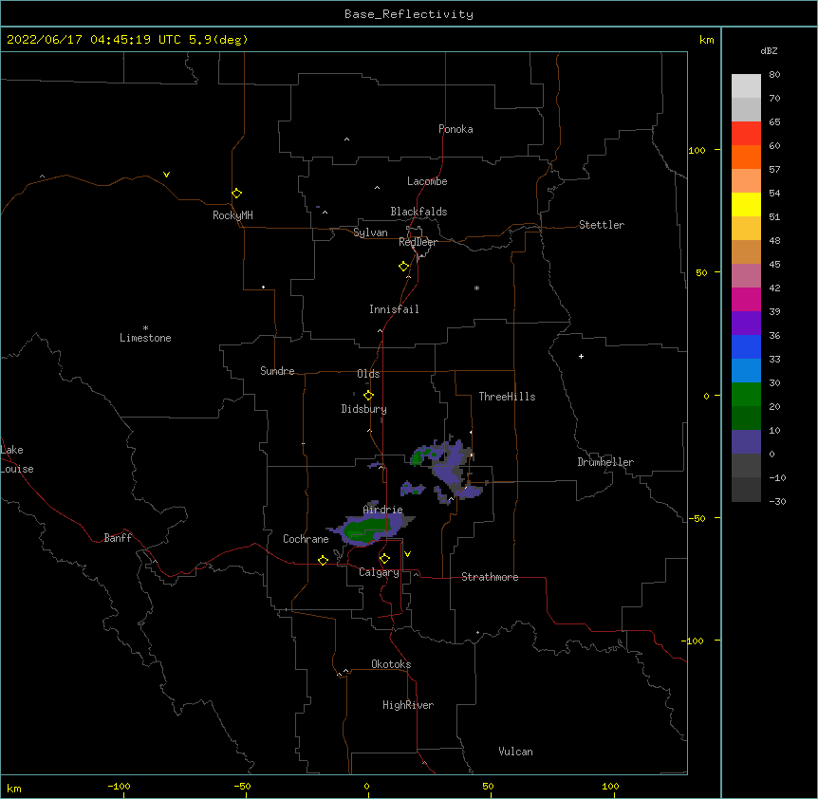The height and width of the screenshot is (799, 818).
Task: Click the Okotoks town label
Action: point(391,664)
